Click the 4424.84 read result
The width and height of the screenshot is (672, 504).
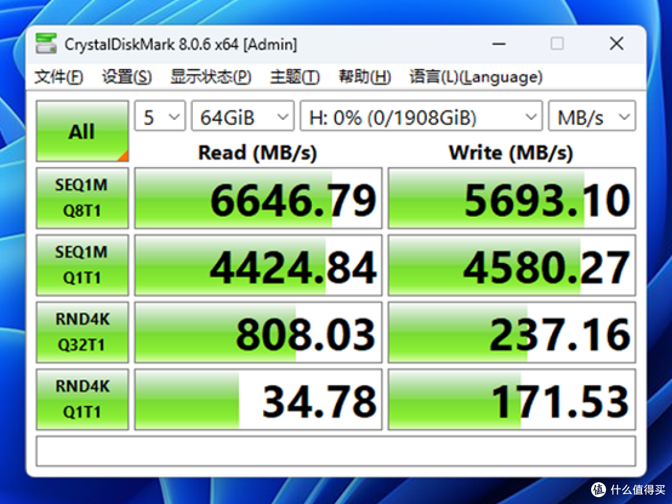coord(258,265)
